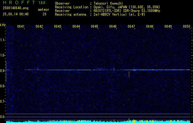Click the 0643 time axis label

click(x=58, y=26)
